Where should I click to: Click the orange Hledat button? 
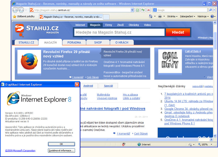coord(178,32)
